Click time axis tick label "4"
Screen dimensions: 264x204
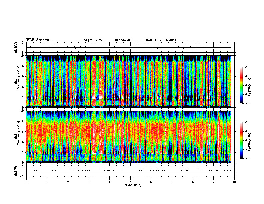pos(110,182)
